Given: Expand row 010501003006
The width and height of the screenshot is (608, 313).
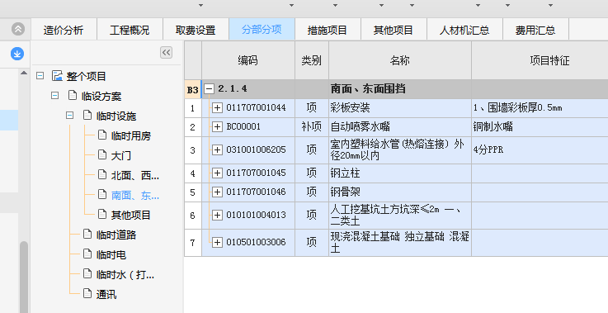Looking at the screenshot, I should click(217, 243).
